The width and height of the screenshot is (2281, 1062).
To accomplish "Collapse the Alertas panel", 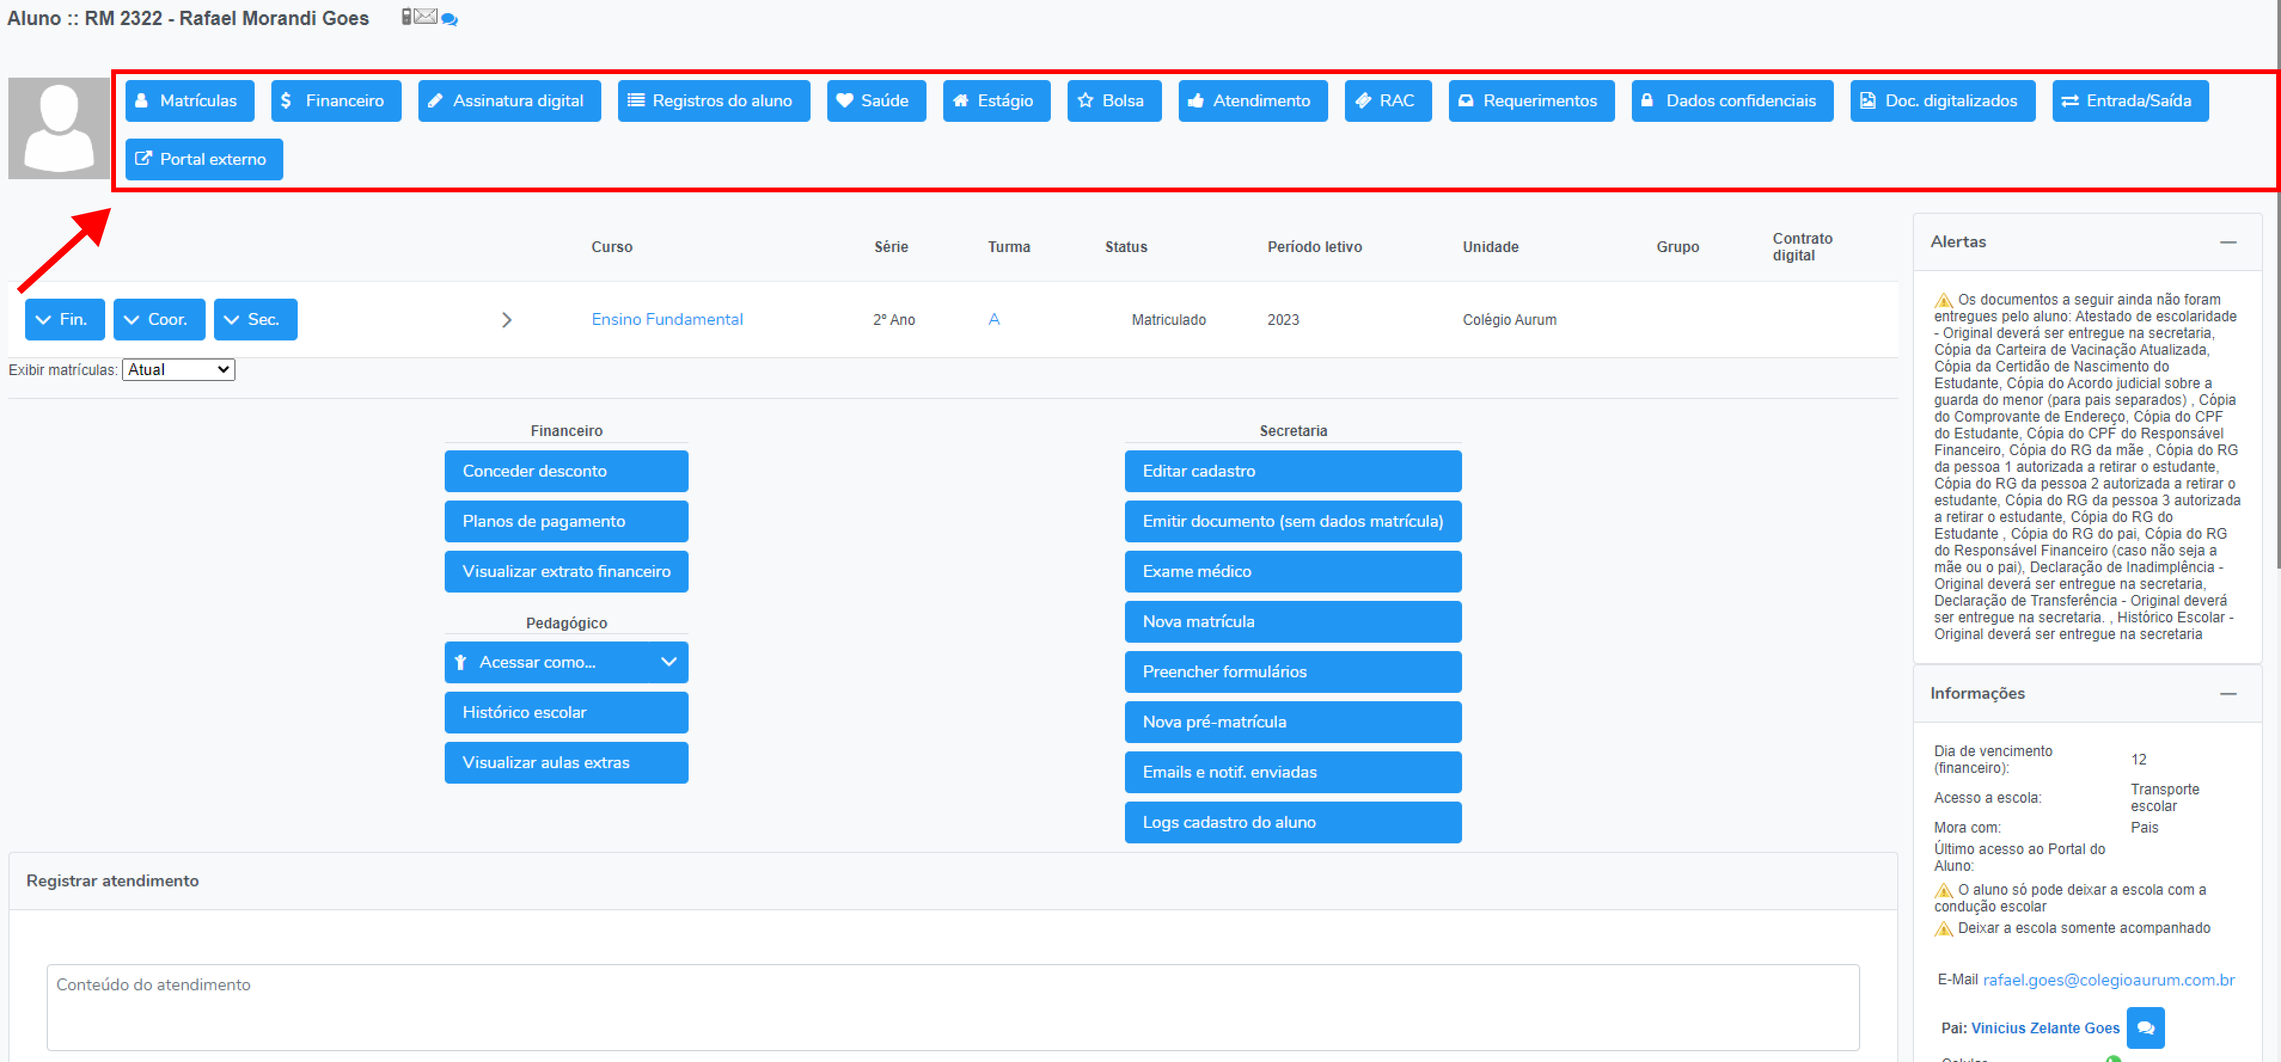I will [2227, 243].
